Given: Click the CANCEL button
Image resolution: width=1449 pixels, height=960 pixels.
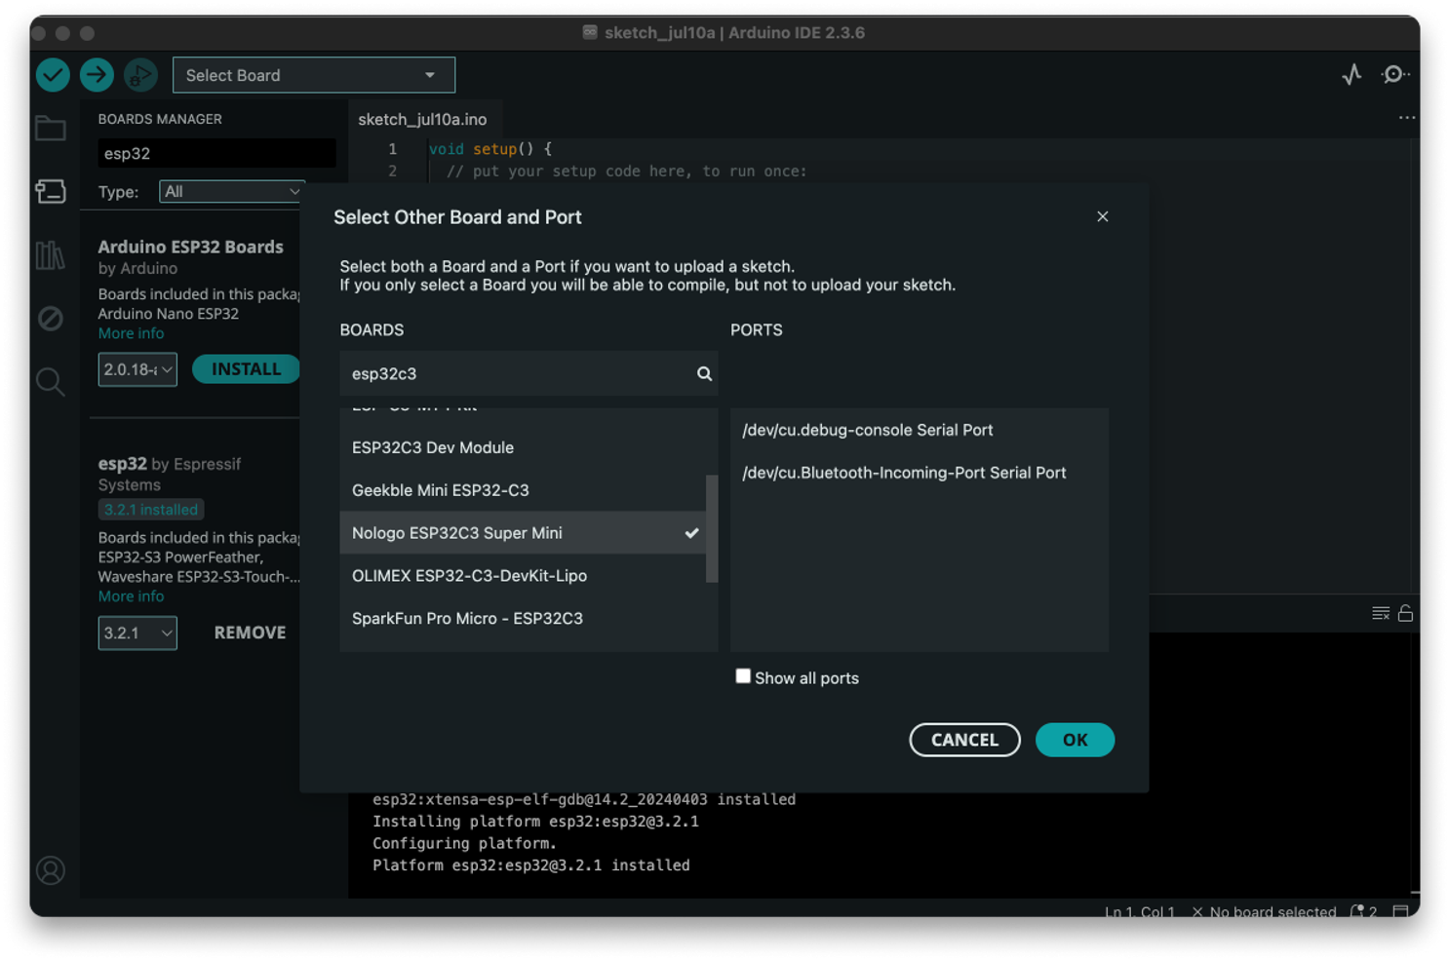Looking at the screenshot, I should click(x=964, y=740).
